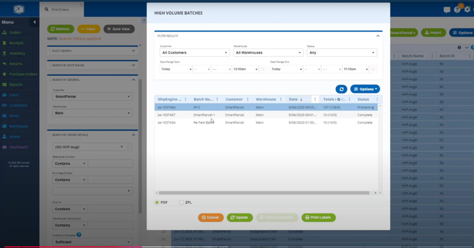
Task: Open the Customer column menu dots
Action: coord(248,99)
